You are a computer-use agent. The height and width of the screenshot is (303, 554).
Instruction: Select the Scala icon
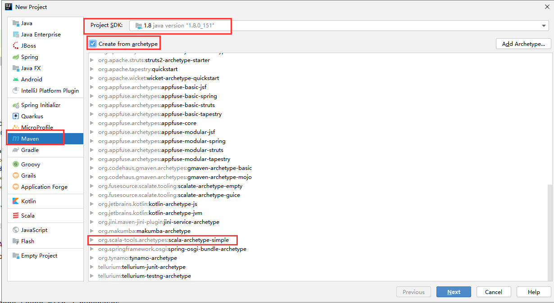(16, 216)
